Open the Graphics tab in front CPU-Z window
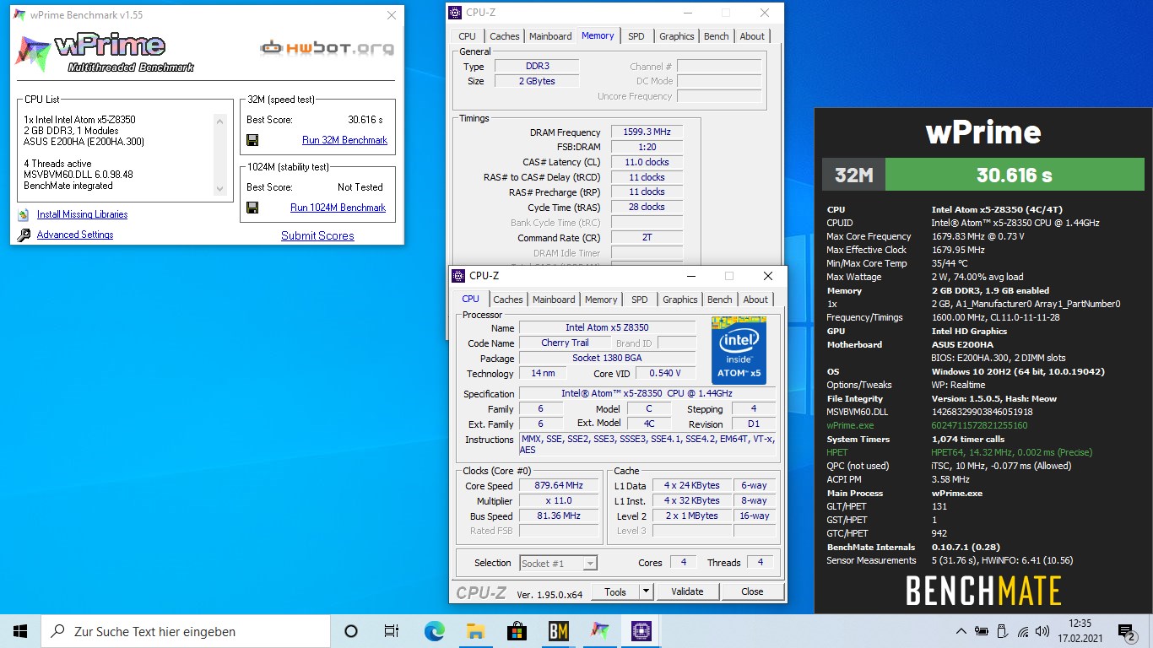 pyautogui.click(x=680, y=300)
